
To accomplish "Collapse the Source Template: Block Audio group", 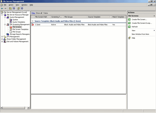I will click(x=32, y=21).
